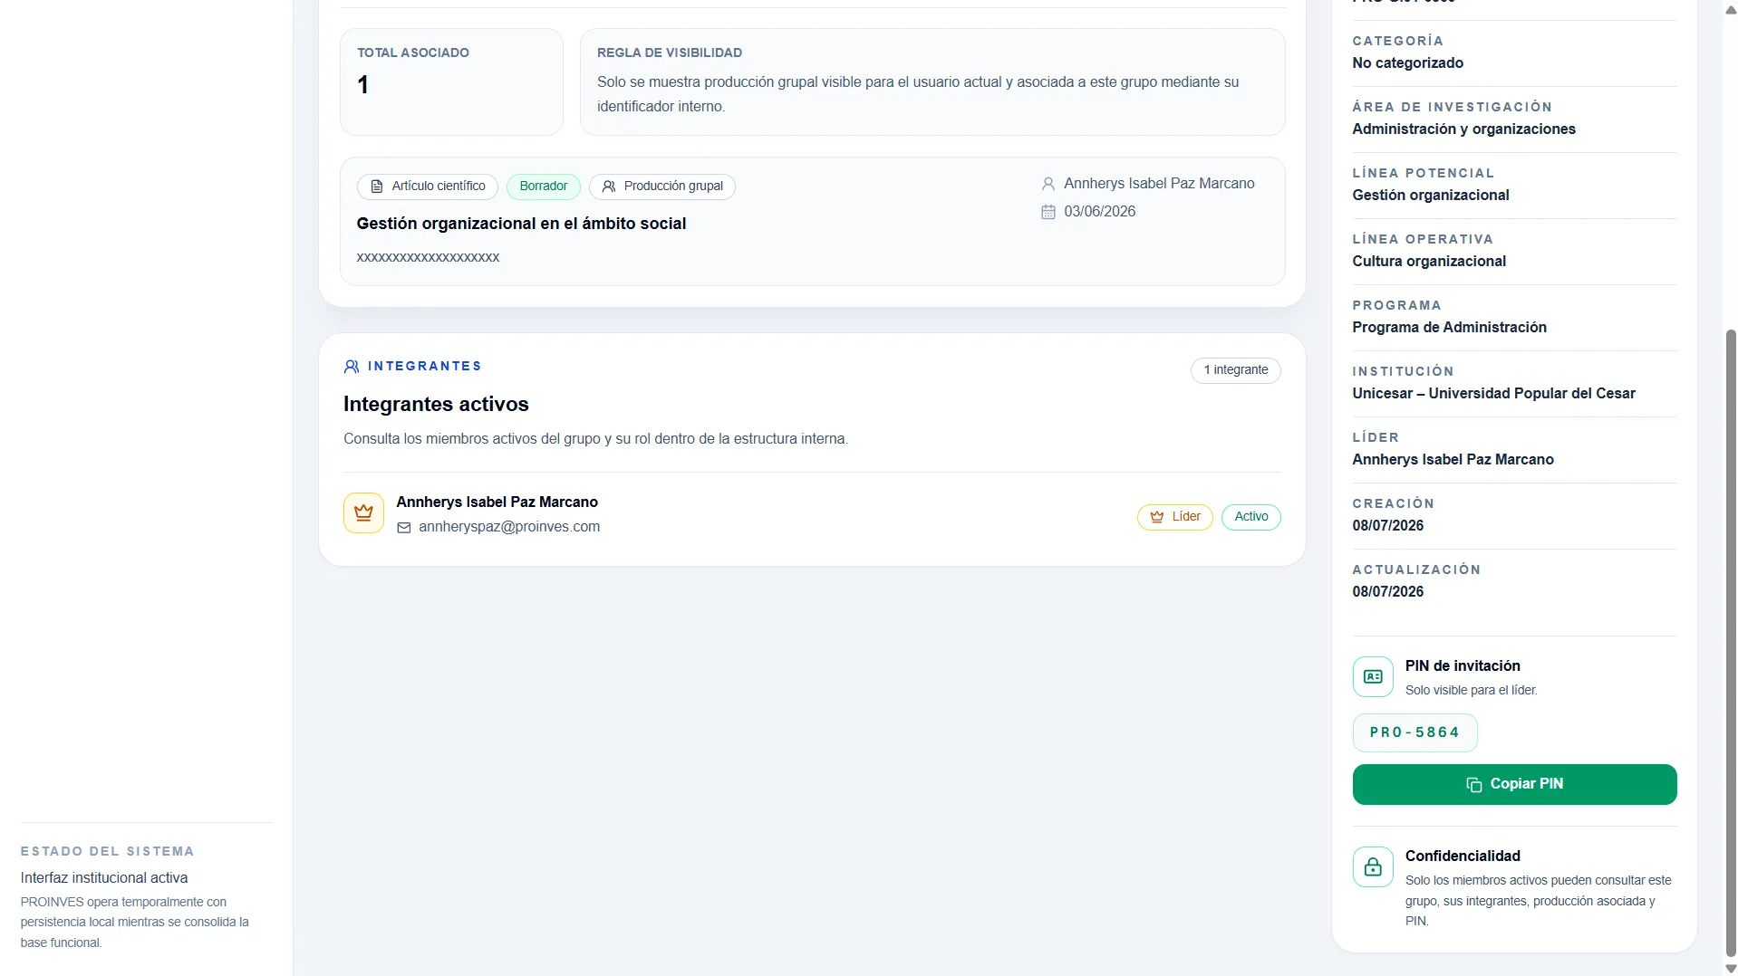Click the Total asociado value 1
This screenshot has width=1738, height=976.
coord(363,85)
